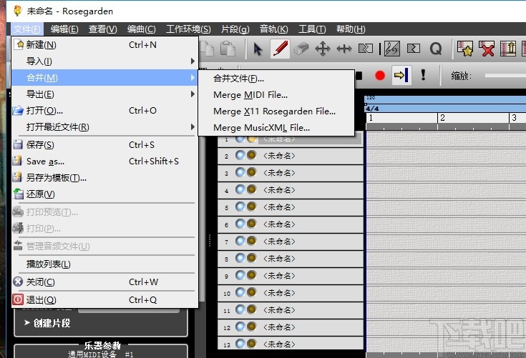Image resolution: width=526 pixels, height=358 pixels.
Task: Toggle record arm on track 2
Action: [252, 155]
